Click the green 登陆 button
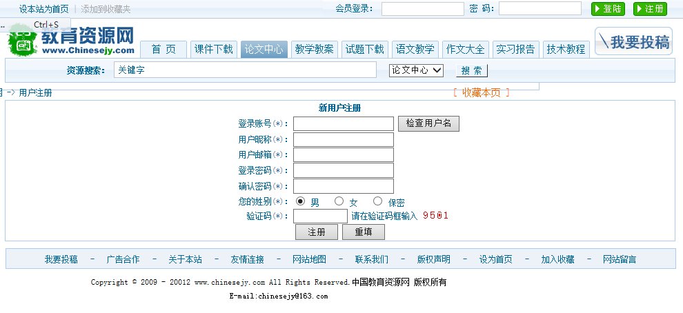 coord(608,9)
